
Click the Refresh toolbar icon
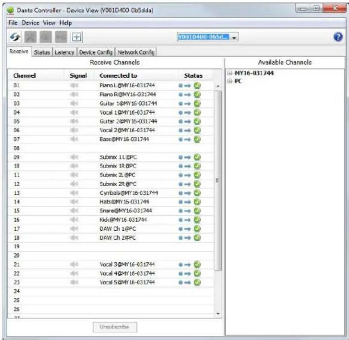tap(15, 37)
